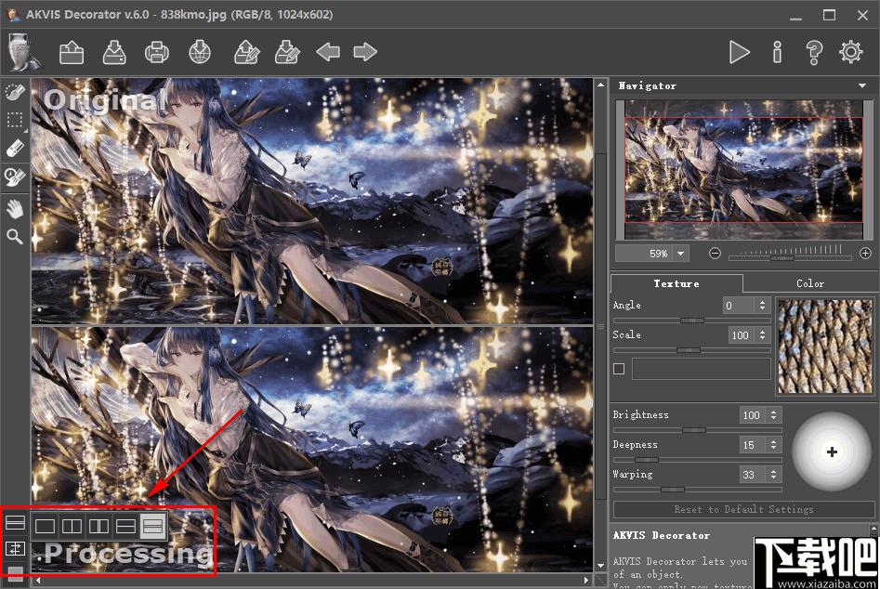
Task: Switch to the Texture tab
Action: (676, 284)
